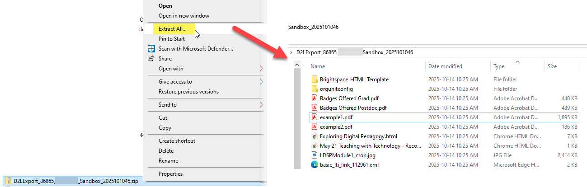The image size is (587, 187).
Task: Click the zip file icon for D2LExport archive
Action: click(8, 181)
